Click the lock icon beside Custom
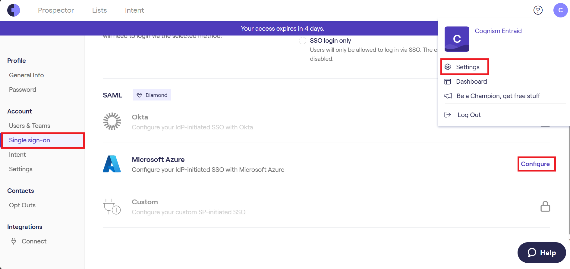Screen dimensions: 570x269 [x=545, y=206]
